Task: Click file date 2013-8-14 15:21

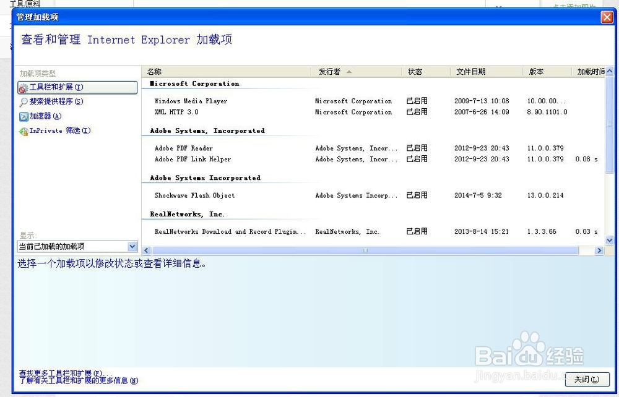Action: point(481,231)
